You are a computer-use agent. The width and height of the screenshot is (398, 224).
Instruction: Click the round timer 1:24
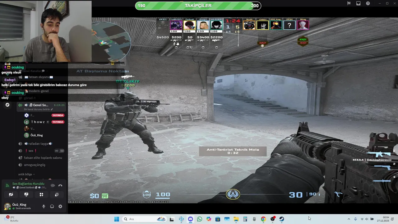pyautogui.click(x=233, y=21)
